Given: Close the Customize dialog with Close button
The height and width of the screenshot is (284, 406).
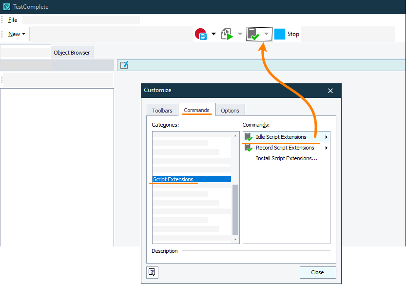Looking at the screenshot, I should (317, 272).
